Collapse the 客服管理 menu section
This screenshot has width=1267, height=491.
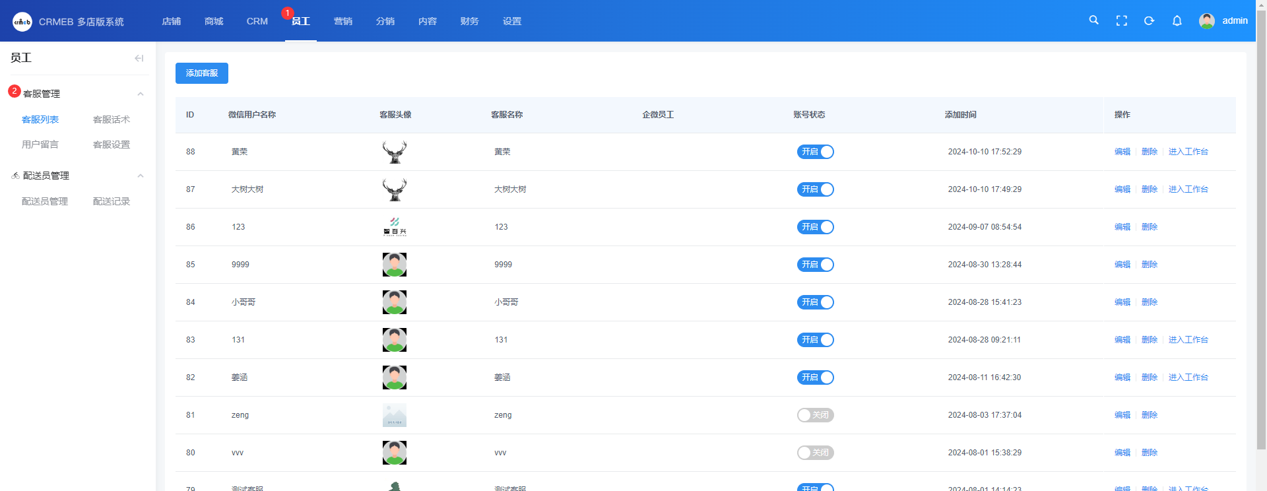(x=140, y=94)
